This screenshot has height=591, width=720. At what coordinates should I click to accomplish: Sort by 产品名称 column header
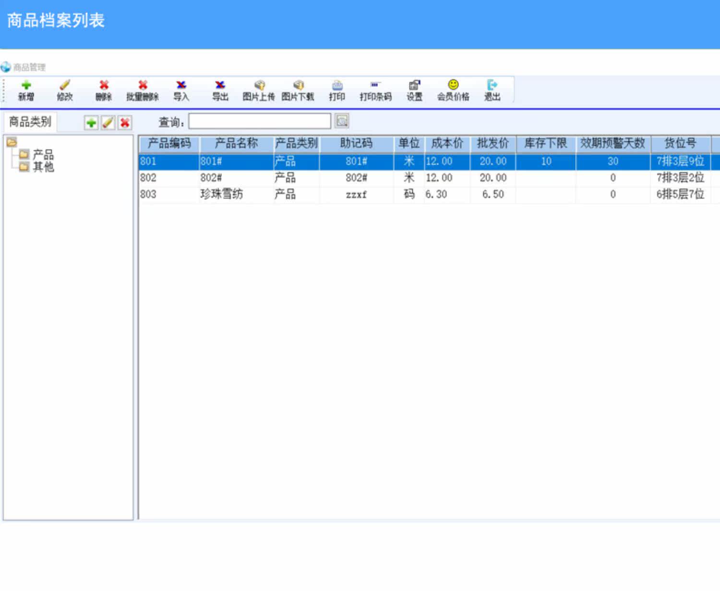236,143
